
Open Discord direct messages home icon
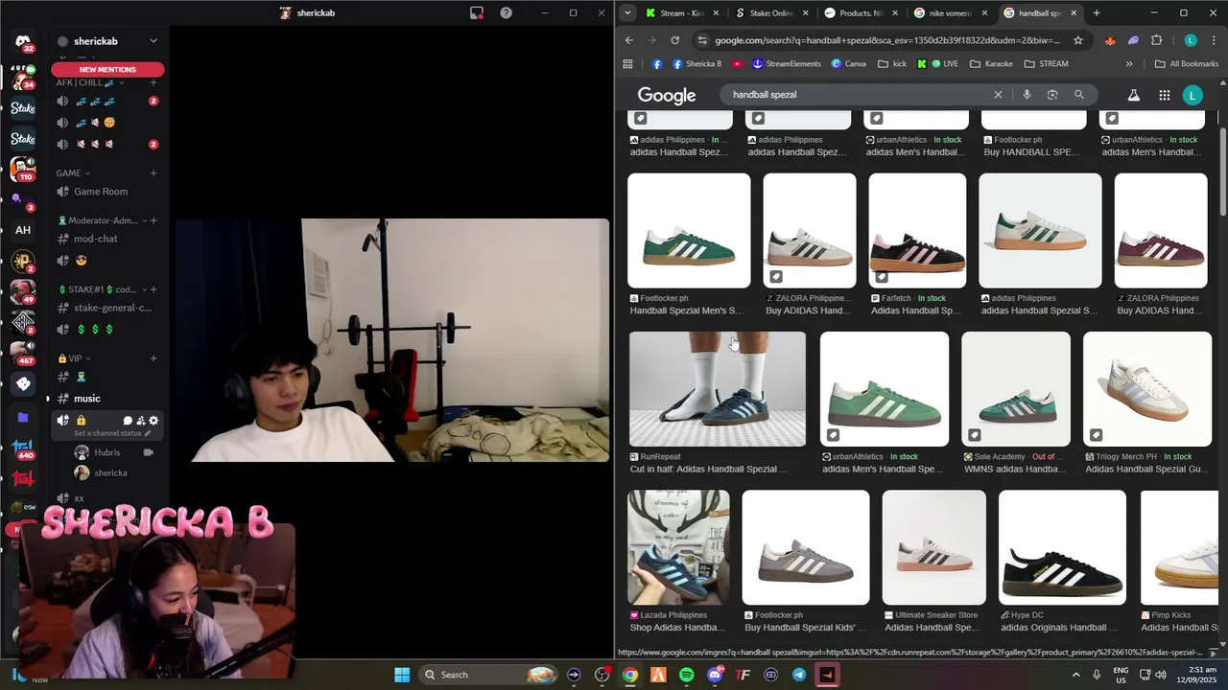[23, 42]
